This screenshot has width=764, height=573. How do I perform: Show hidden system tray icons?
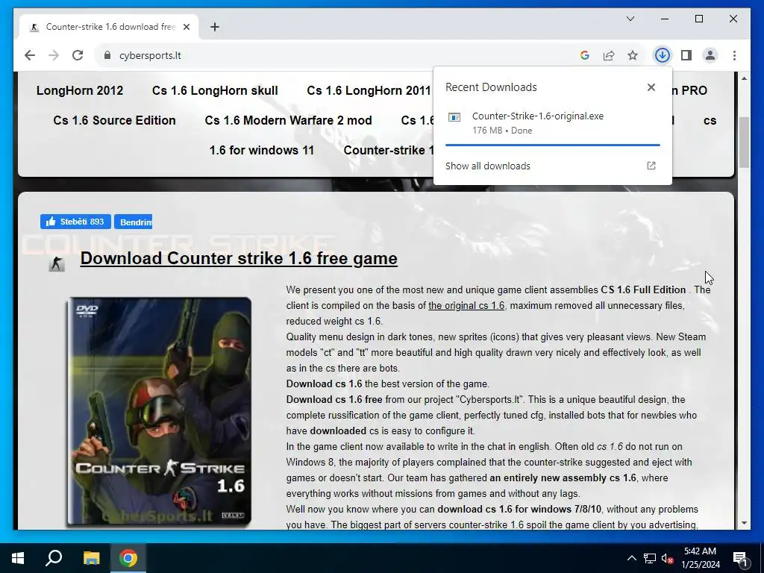(x=631, y=558)
